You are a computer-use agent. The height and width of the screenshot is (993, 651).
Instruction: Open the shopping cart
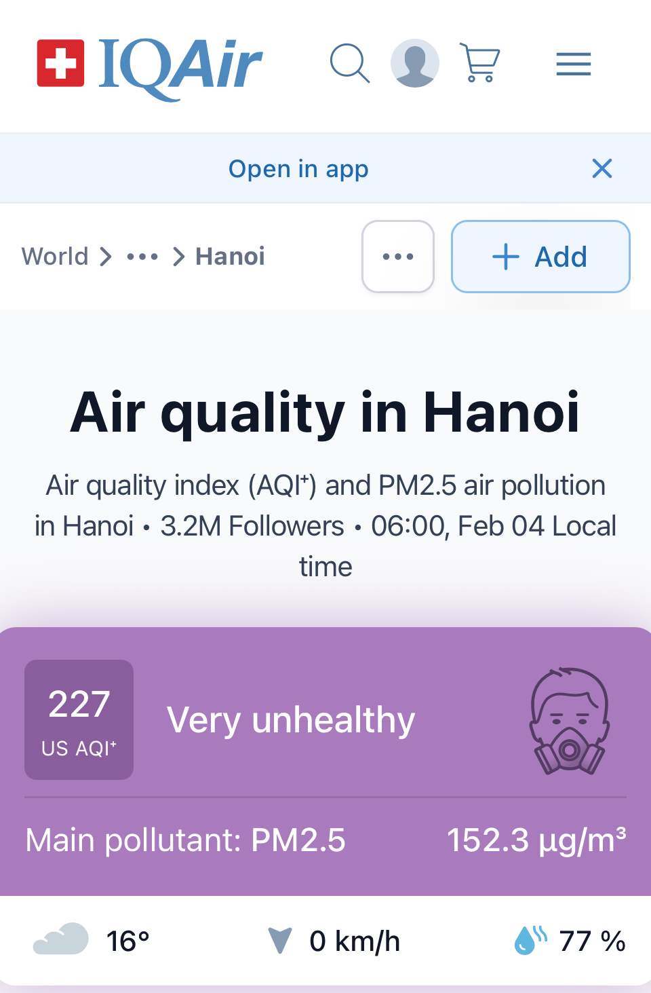[x=480, y=63]
